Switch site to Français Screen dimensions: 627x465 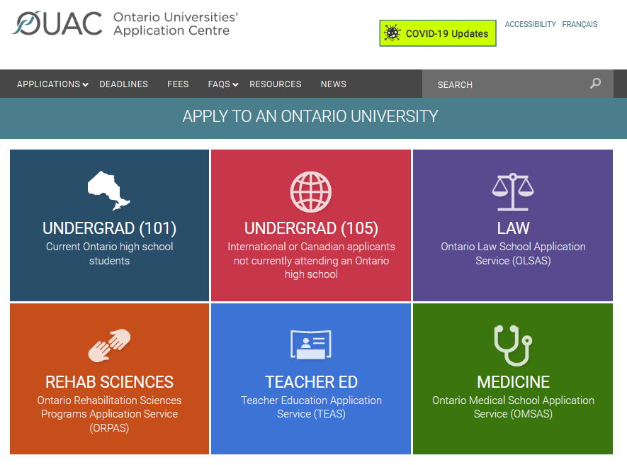[580, 24]
